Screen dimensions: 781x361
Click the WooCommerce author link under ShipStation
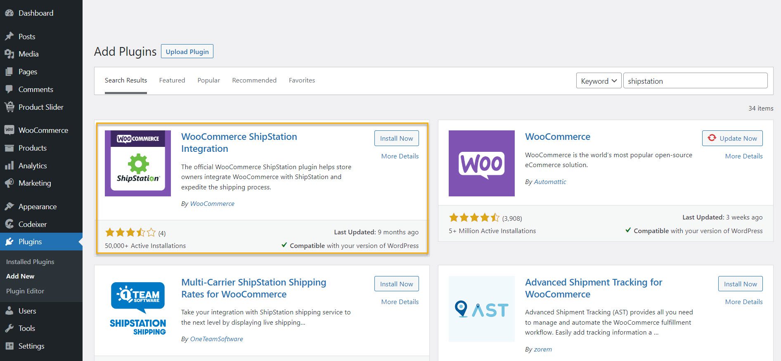[212, 204]
